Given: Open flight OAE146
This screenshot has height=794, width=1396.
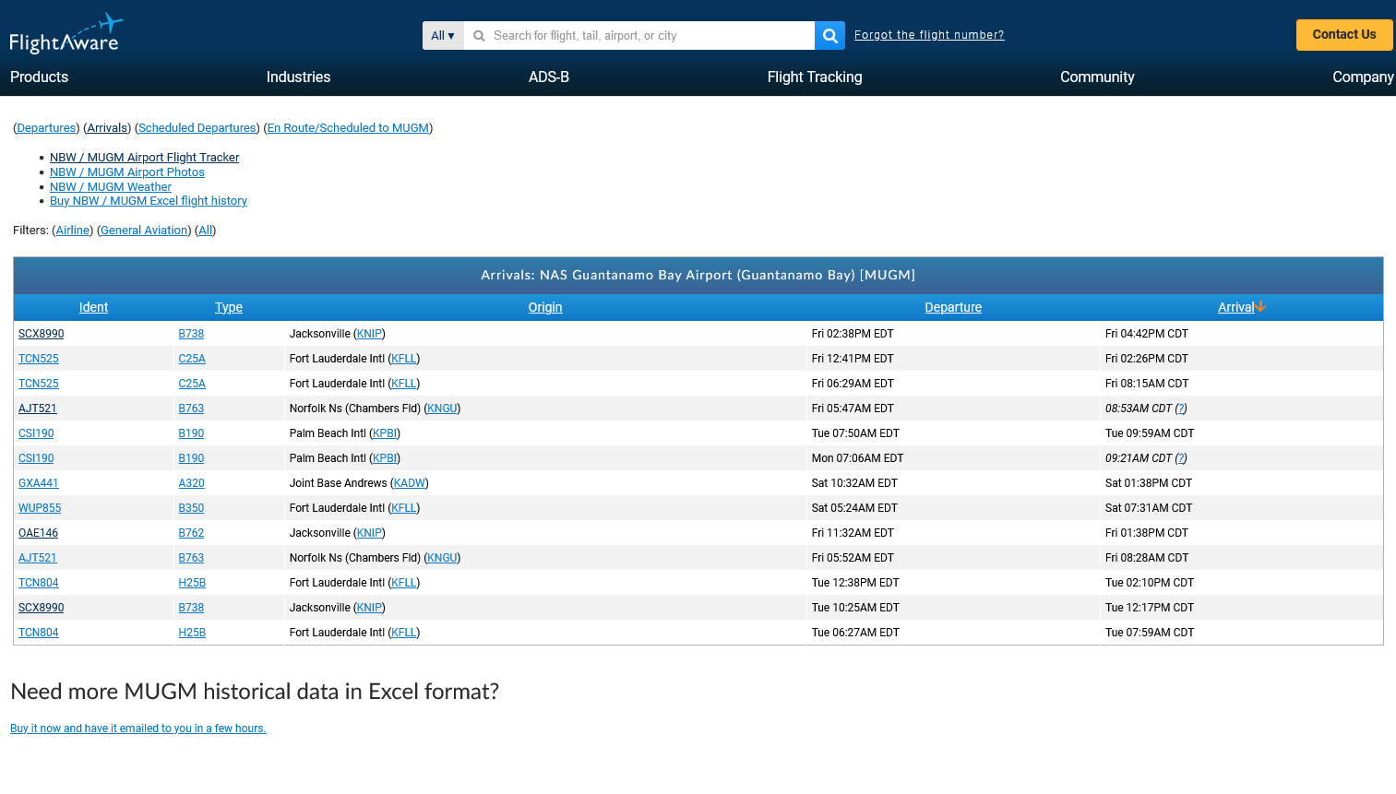Looking at the screenshot, I should coord(38,533).
